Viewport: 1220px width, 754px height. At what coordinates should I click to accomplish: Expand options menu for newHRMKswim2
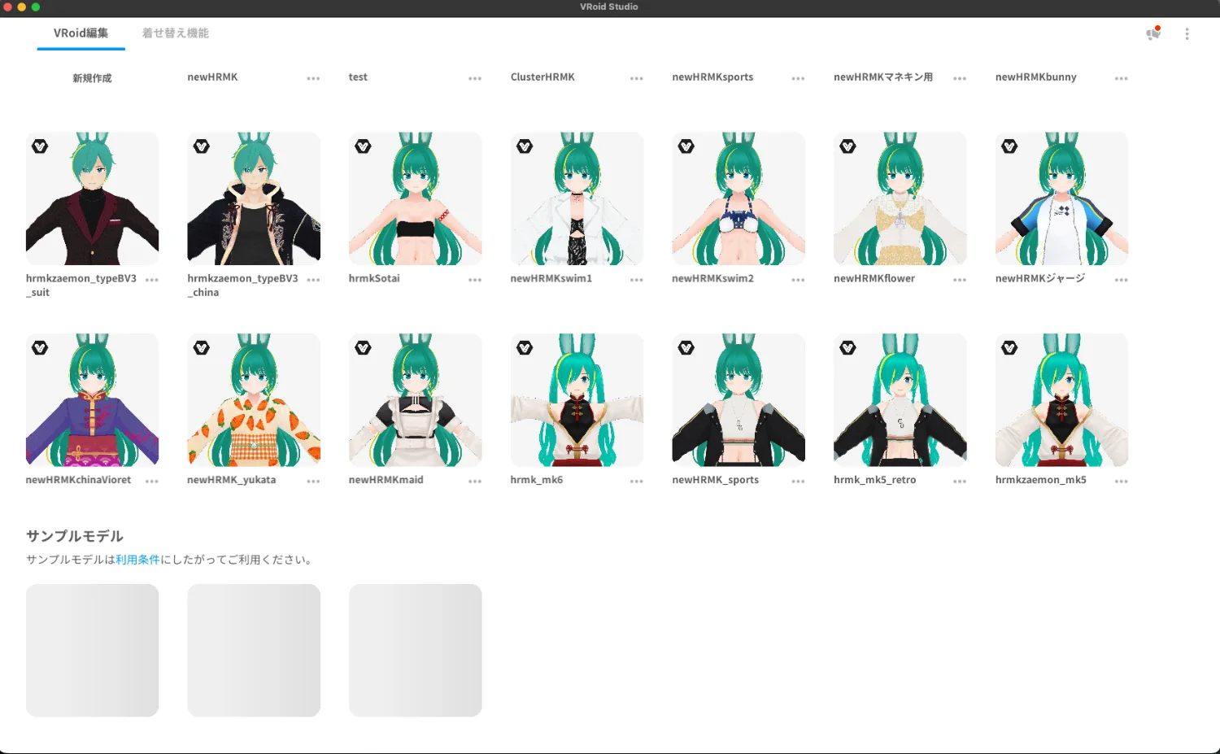pos(798,280)
